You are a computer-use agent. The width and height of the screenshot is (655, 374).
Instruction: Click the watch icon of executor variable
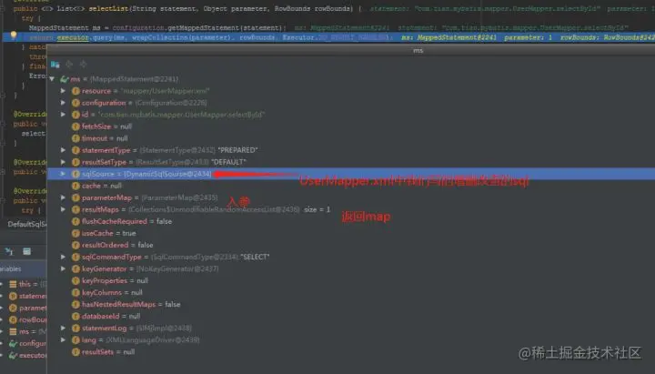click(x=13, y=355)
